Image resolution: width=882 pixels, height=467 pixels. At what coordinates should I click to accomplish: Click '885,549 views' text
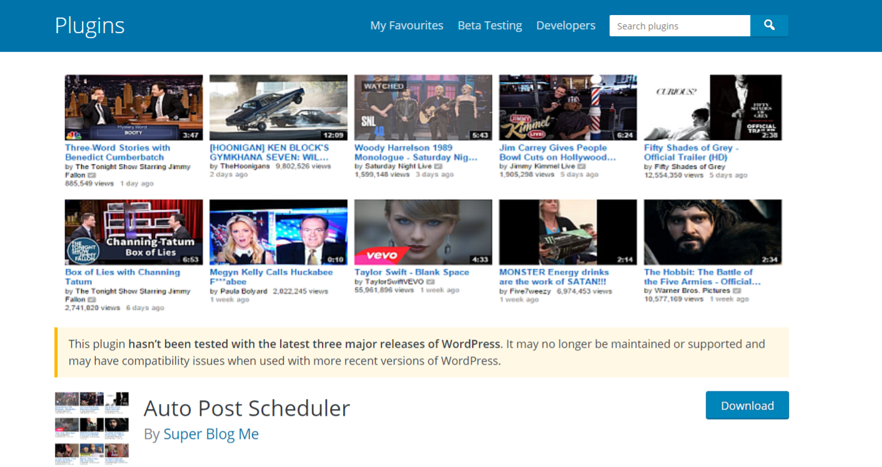point(89,184)
